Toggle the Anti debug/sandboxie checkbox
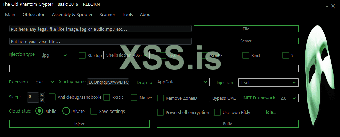Screen dimensions: 340x137 point(52,97)
